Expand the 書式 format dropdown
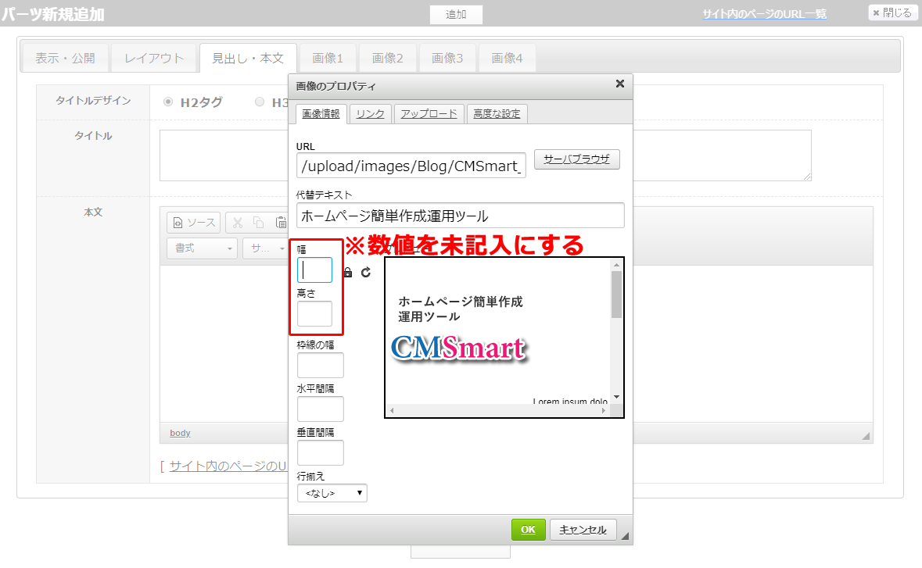This screenshot has height=568, width=922. click(202, 248)
